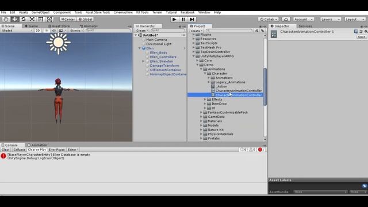
Task: Click the Open button in Inspector
Action: click(362, 37)
